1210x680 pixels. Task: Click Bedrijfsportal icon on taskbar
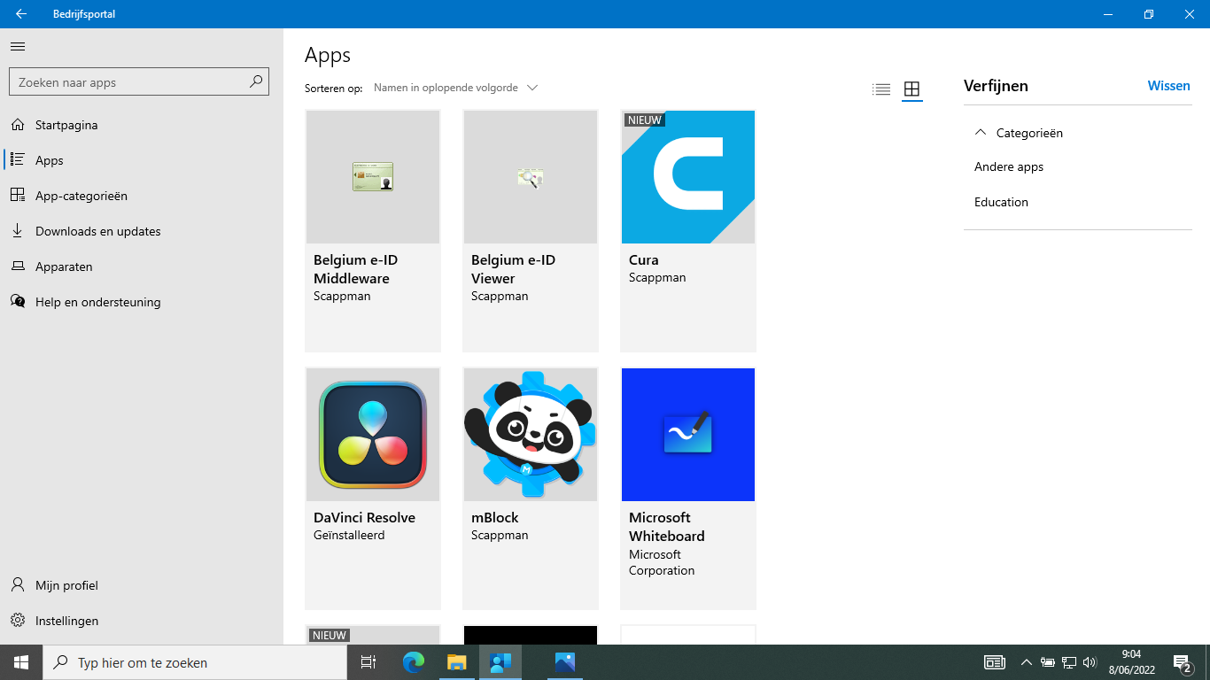500,662
